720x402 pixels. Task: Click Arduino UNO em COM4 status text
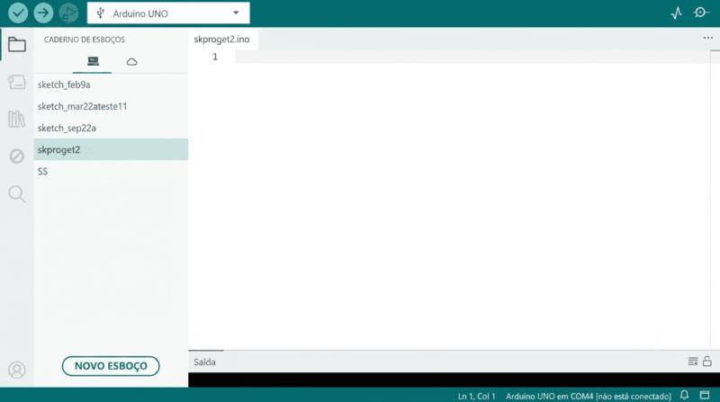pos(589,396)
